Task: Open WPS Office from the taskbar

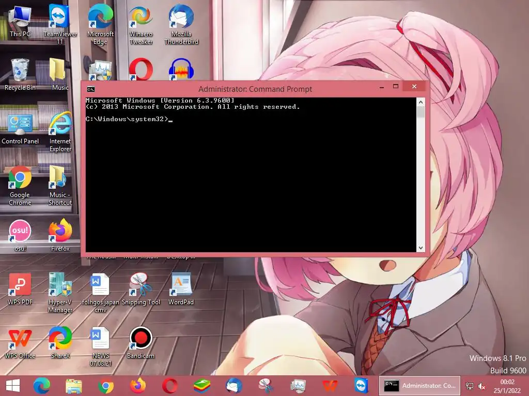Action: (x=330, y=386)
